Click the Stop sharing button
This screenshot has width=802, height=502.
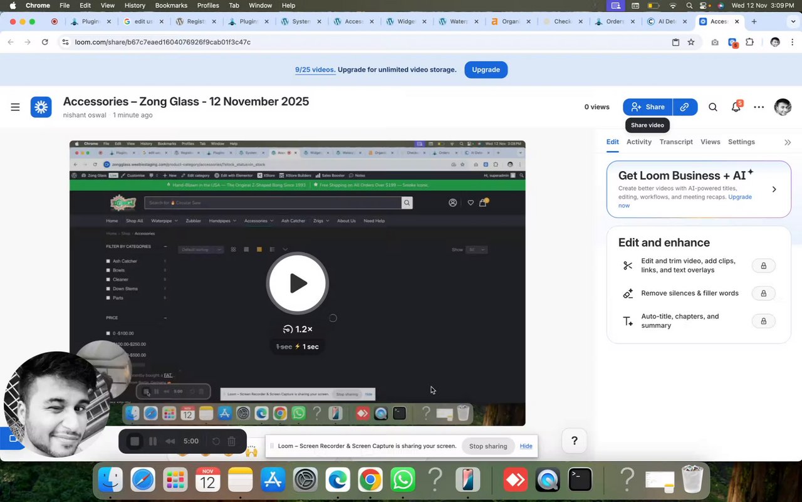488,446
